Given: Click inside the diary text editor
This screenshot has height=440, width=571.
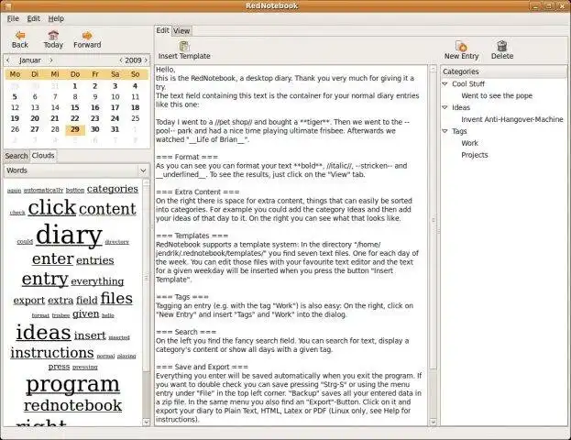Looking at the screenshot, I should coord(291,245).
